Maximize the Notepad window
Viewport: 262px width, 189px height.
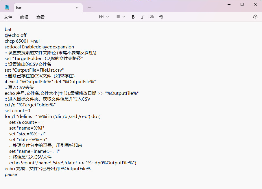coord(242,4)
